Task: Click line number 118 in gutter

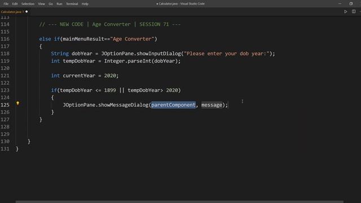Action: click(5, 54)
